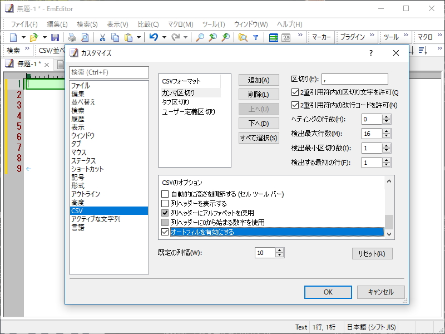Image resolution: width=445 pixels, height=334 pixels.
Task: Click the Find magnifier icon
Action: [200, 37]
